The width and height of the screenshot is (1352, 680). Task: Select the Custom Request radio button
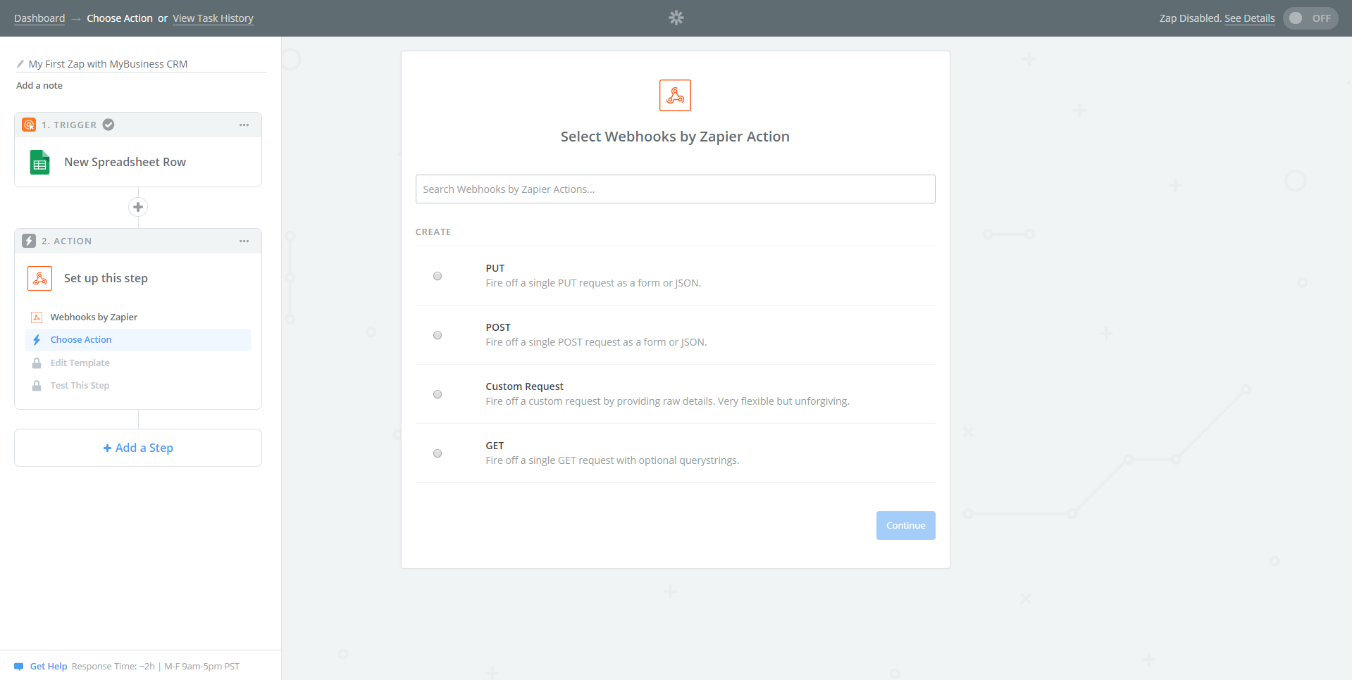tap(438, 394)
